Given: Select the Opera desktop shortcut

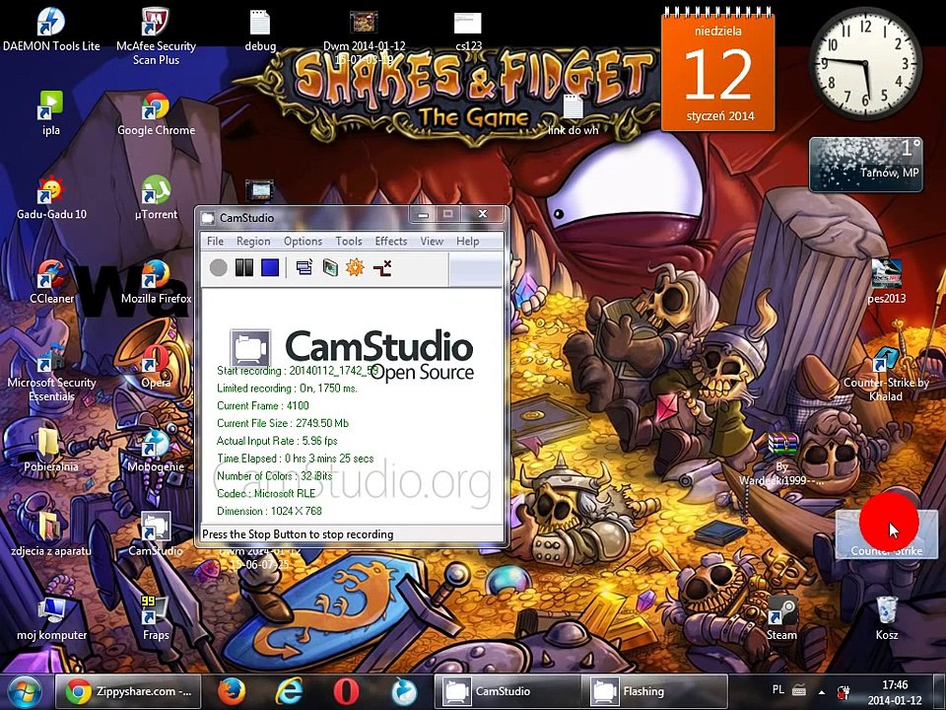Looking at the screenshot, I should (x=156, y=367).
